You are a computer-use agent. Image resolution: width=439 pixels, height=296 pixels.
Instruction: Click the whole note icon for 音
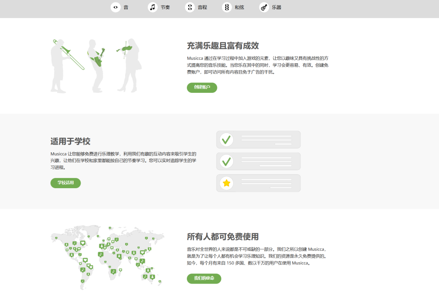click(x=115, y=7)
